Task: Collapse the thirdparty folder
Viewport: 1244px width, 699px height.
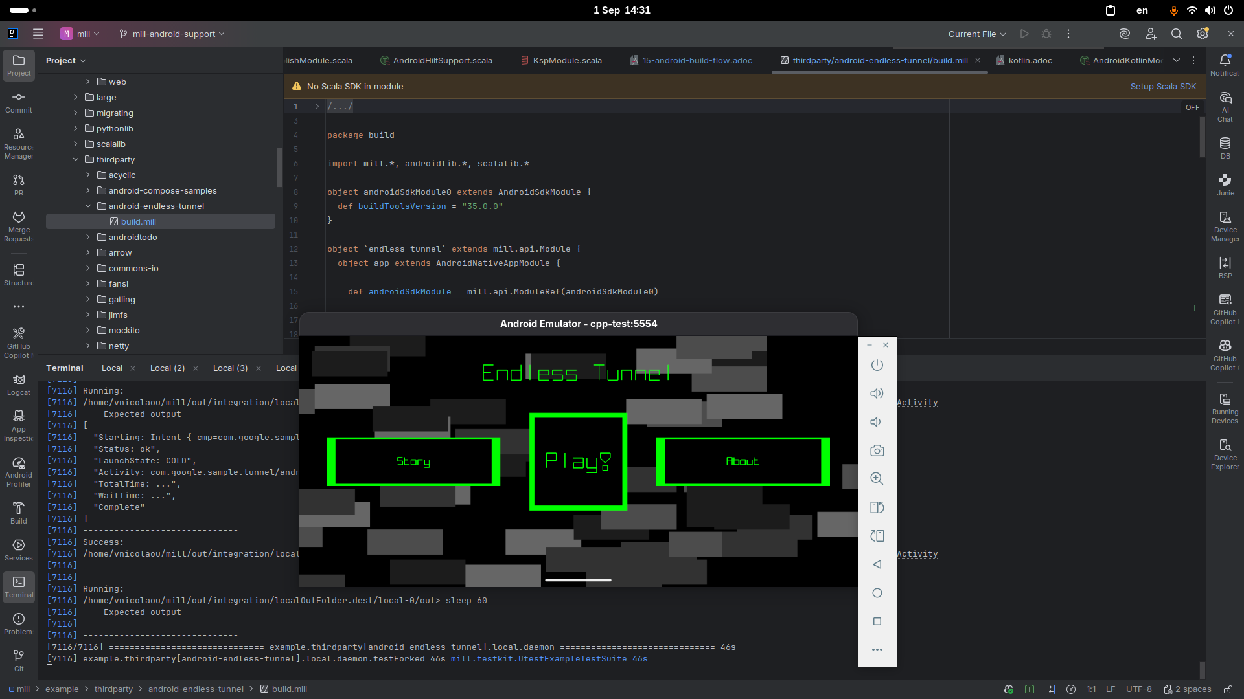Action: 76,159
